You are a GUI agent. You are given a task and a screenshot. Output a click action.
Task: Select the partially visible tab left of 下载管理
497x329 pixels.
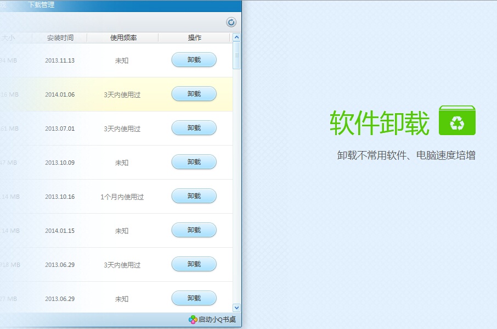point(4,5)
